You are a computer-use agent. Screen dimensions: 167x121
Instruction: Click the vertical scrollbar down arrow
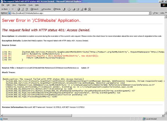pos(166,113)
